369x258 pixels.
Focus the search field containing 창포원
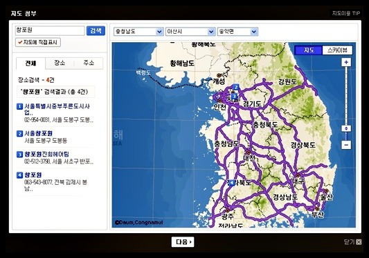pos(50,31)
